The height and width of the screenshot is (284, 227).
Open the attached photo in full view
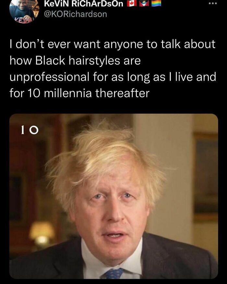pos(114,196)
